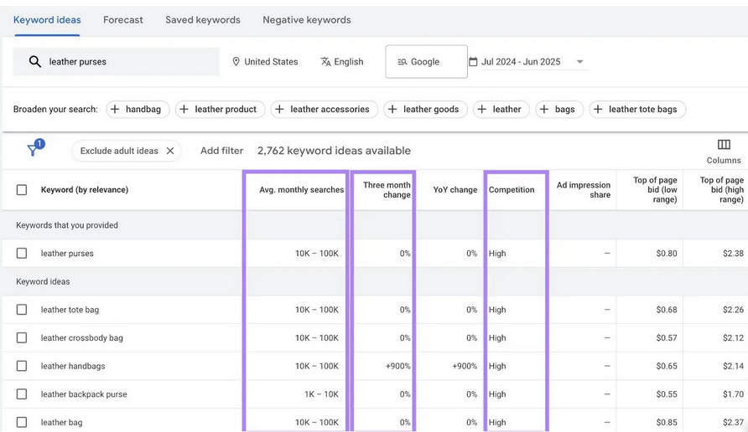The image size is (748, 432).
Task: Click the United States location pin
Action: pyautogui.click(x=236, y=62)
